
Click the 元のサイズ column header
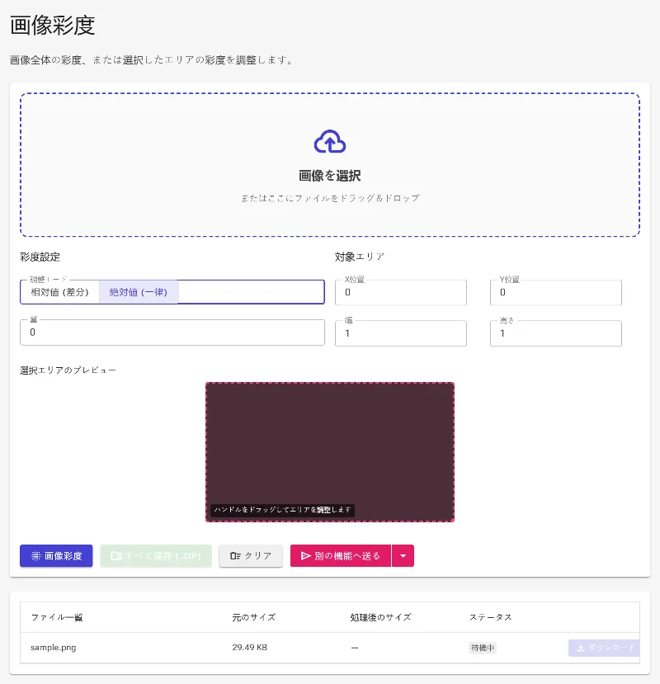tap(254, 617)
